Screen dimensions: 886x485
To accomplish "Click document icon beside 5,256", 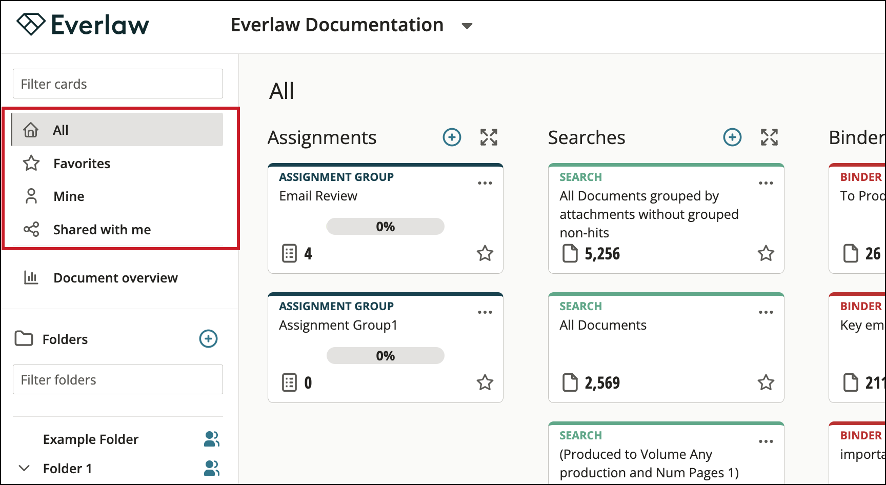I will coord(570,253).
